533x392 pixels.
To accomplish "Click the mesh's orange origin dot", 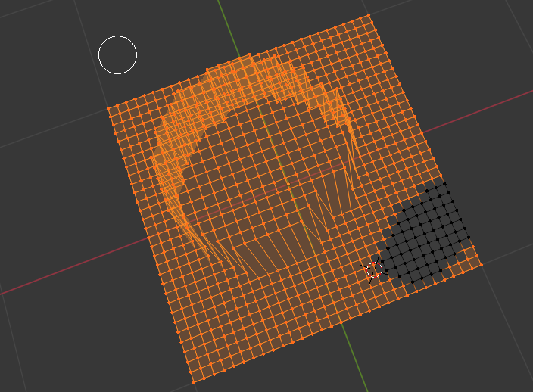I will [x=288, y=184].
